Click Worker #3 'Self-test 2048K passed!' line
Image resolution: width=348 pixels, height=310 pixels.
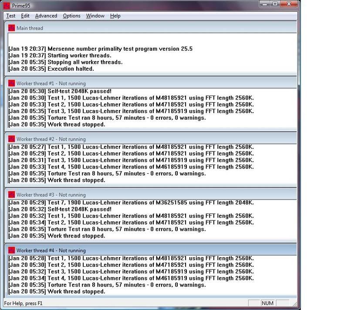(x=60, y=209)
